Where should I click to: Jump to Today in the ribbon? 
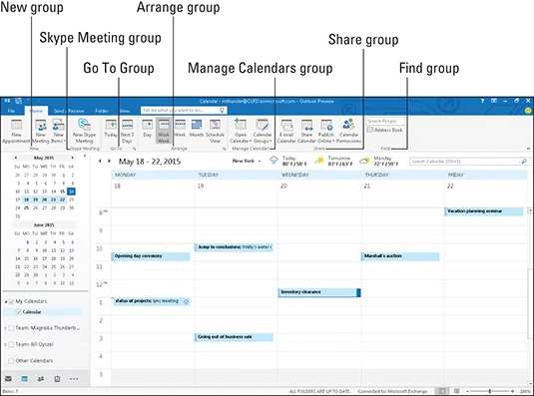(x=111, y=129)
